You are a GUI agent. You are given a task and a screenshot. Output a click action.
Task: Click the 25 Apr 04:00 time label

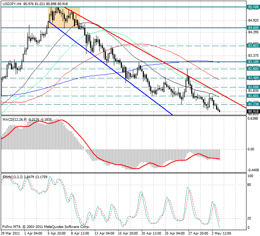175,233
